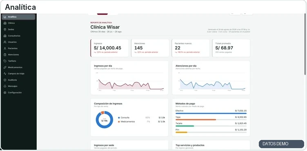The height and width of the screenshot is (151, 307).
Task: Click the 93% Consulta percentage
Action: click(148, 118)
